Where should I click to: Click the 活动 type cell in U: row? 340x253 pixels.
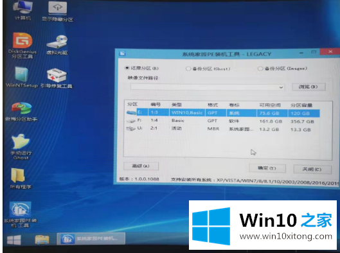pos(177,128)
